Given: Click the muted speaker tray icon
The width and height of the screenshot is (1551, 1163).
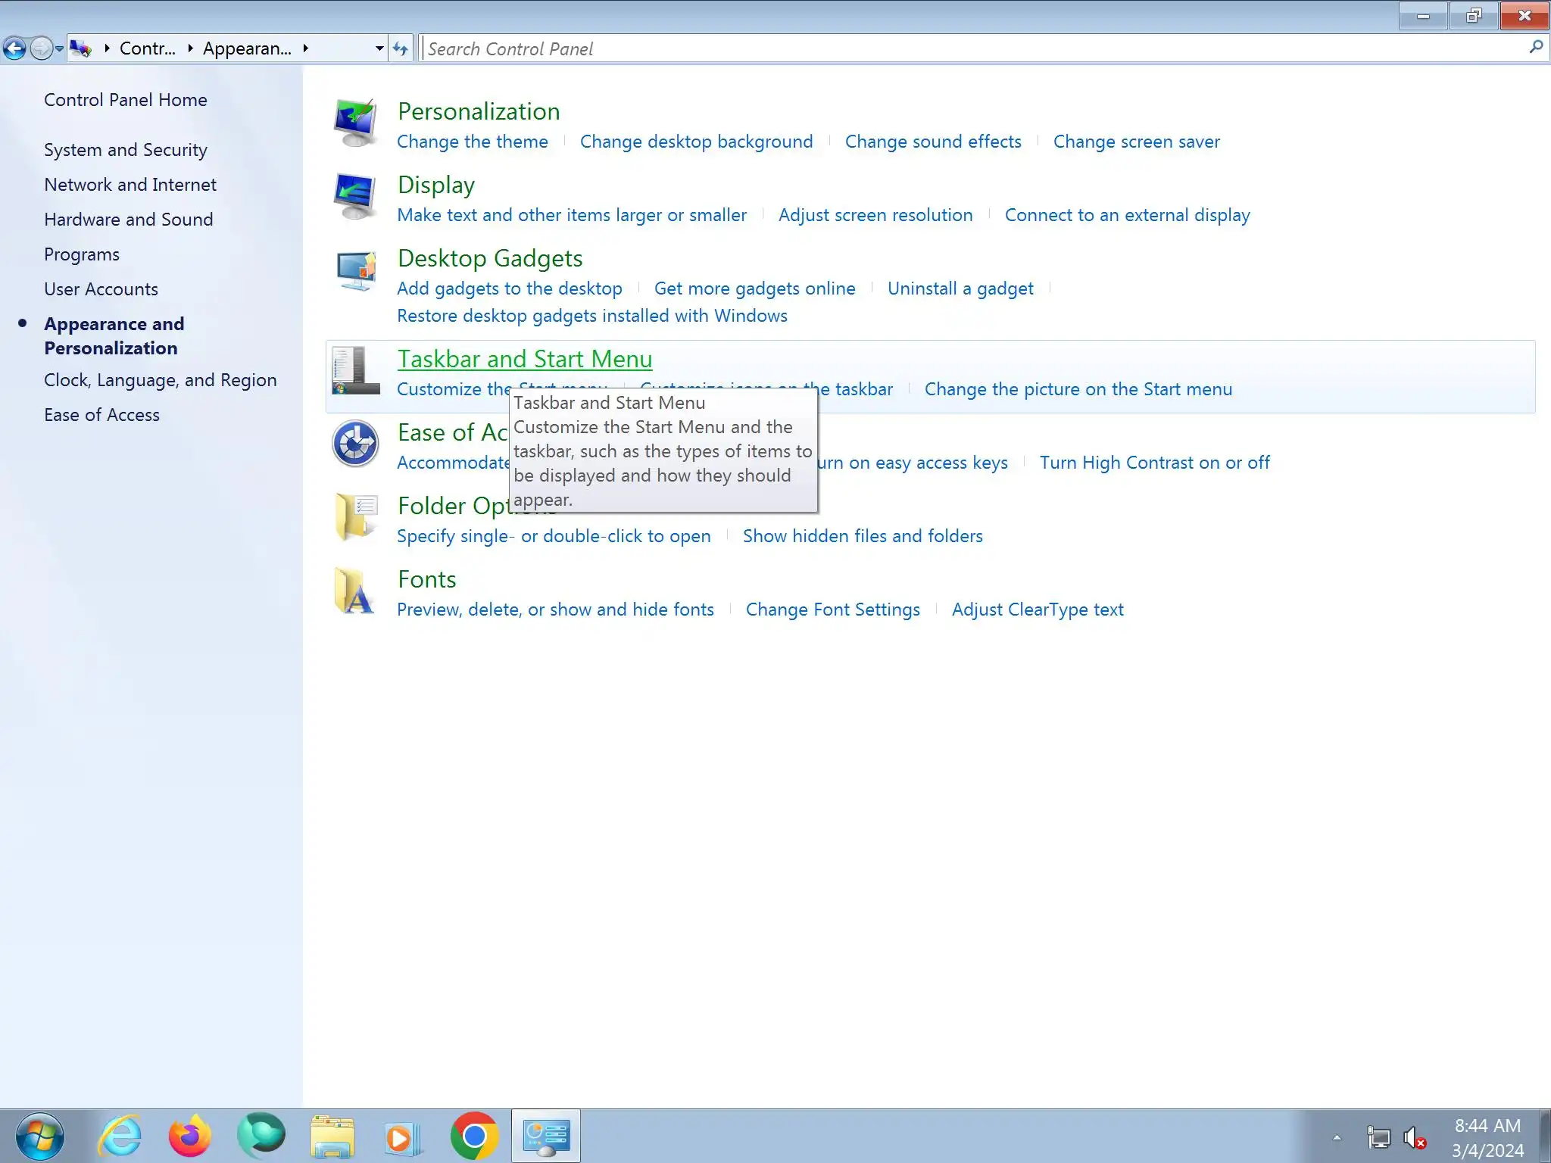Looking at the screenshot, I should (x=1413, y=1137).
